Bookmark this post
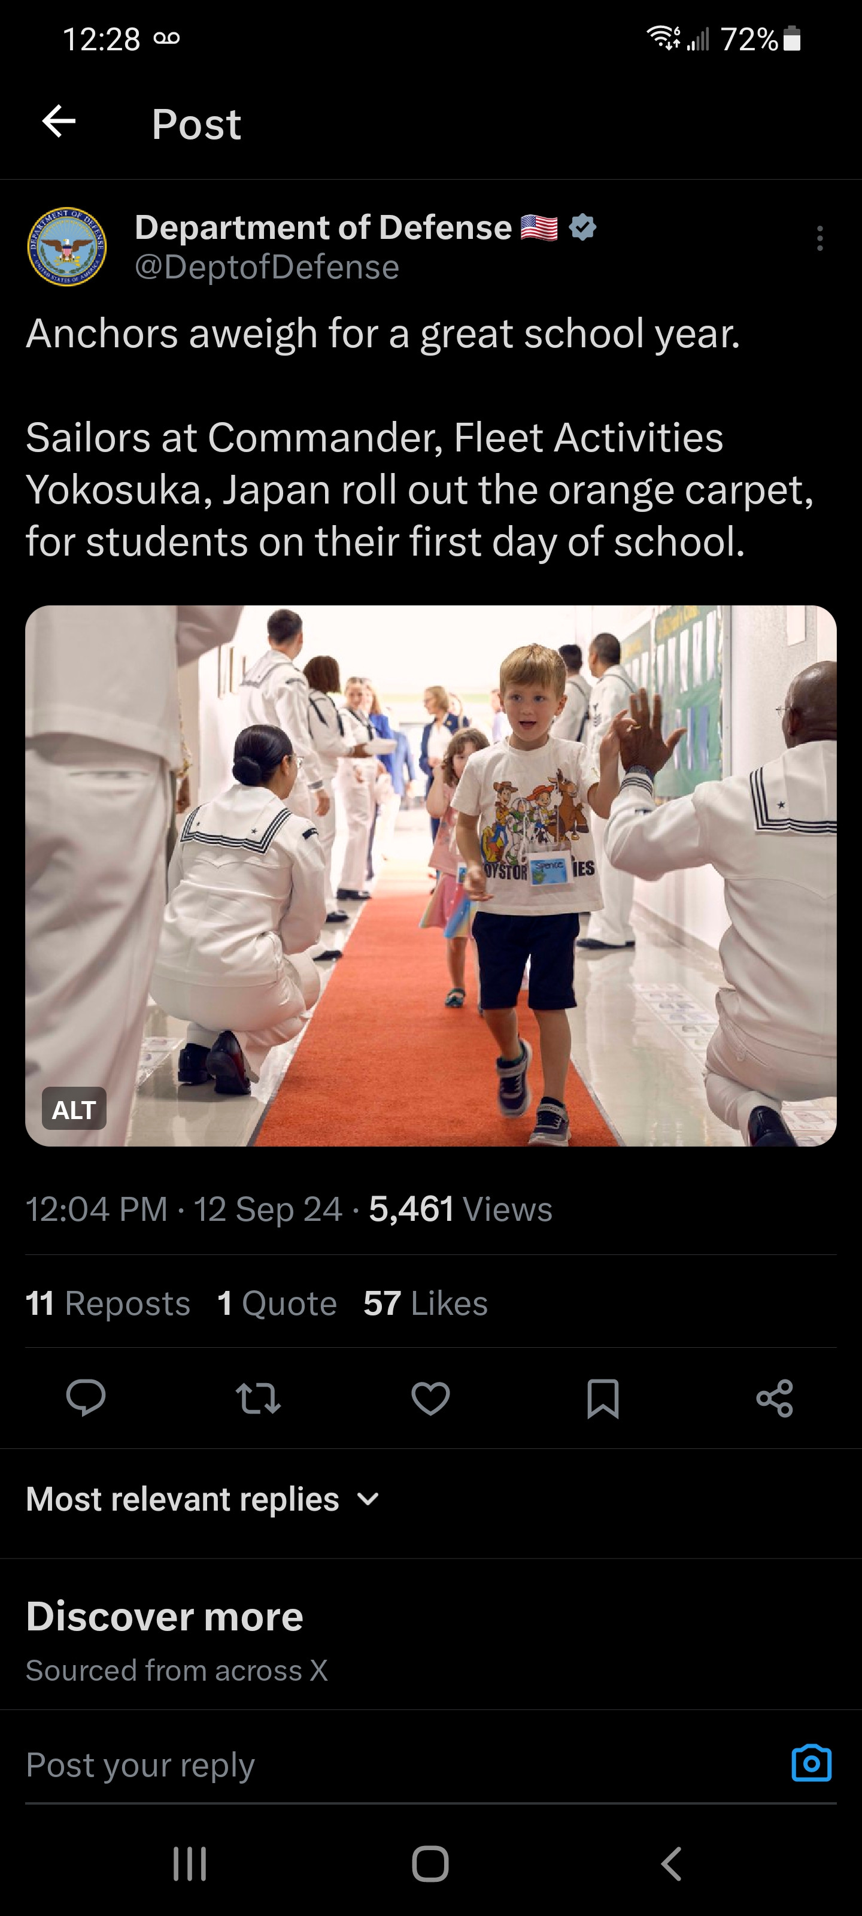 pyautogui.click(x=602, y=1397)
